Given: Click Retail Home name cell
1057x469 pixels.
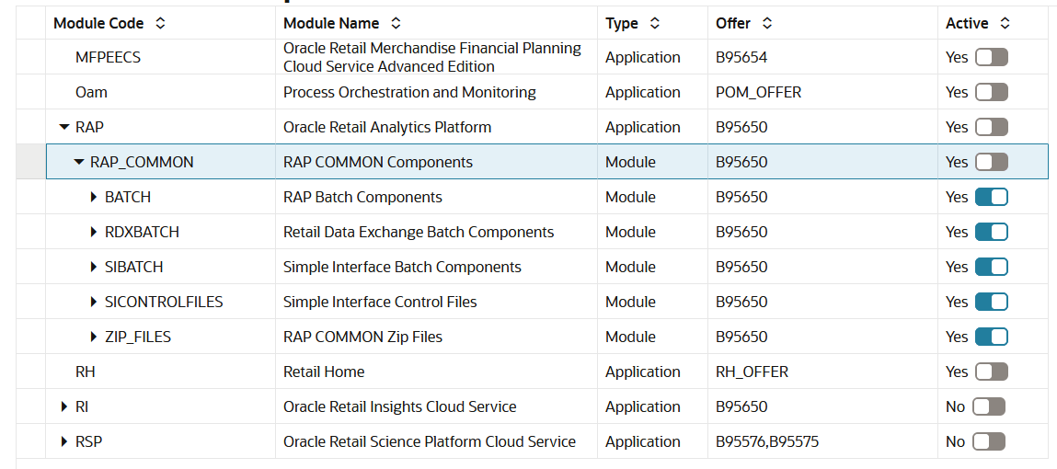Looking at the screenshot, I should coord(436,372).
